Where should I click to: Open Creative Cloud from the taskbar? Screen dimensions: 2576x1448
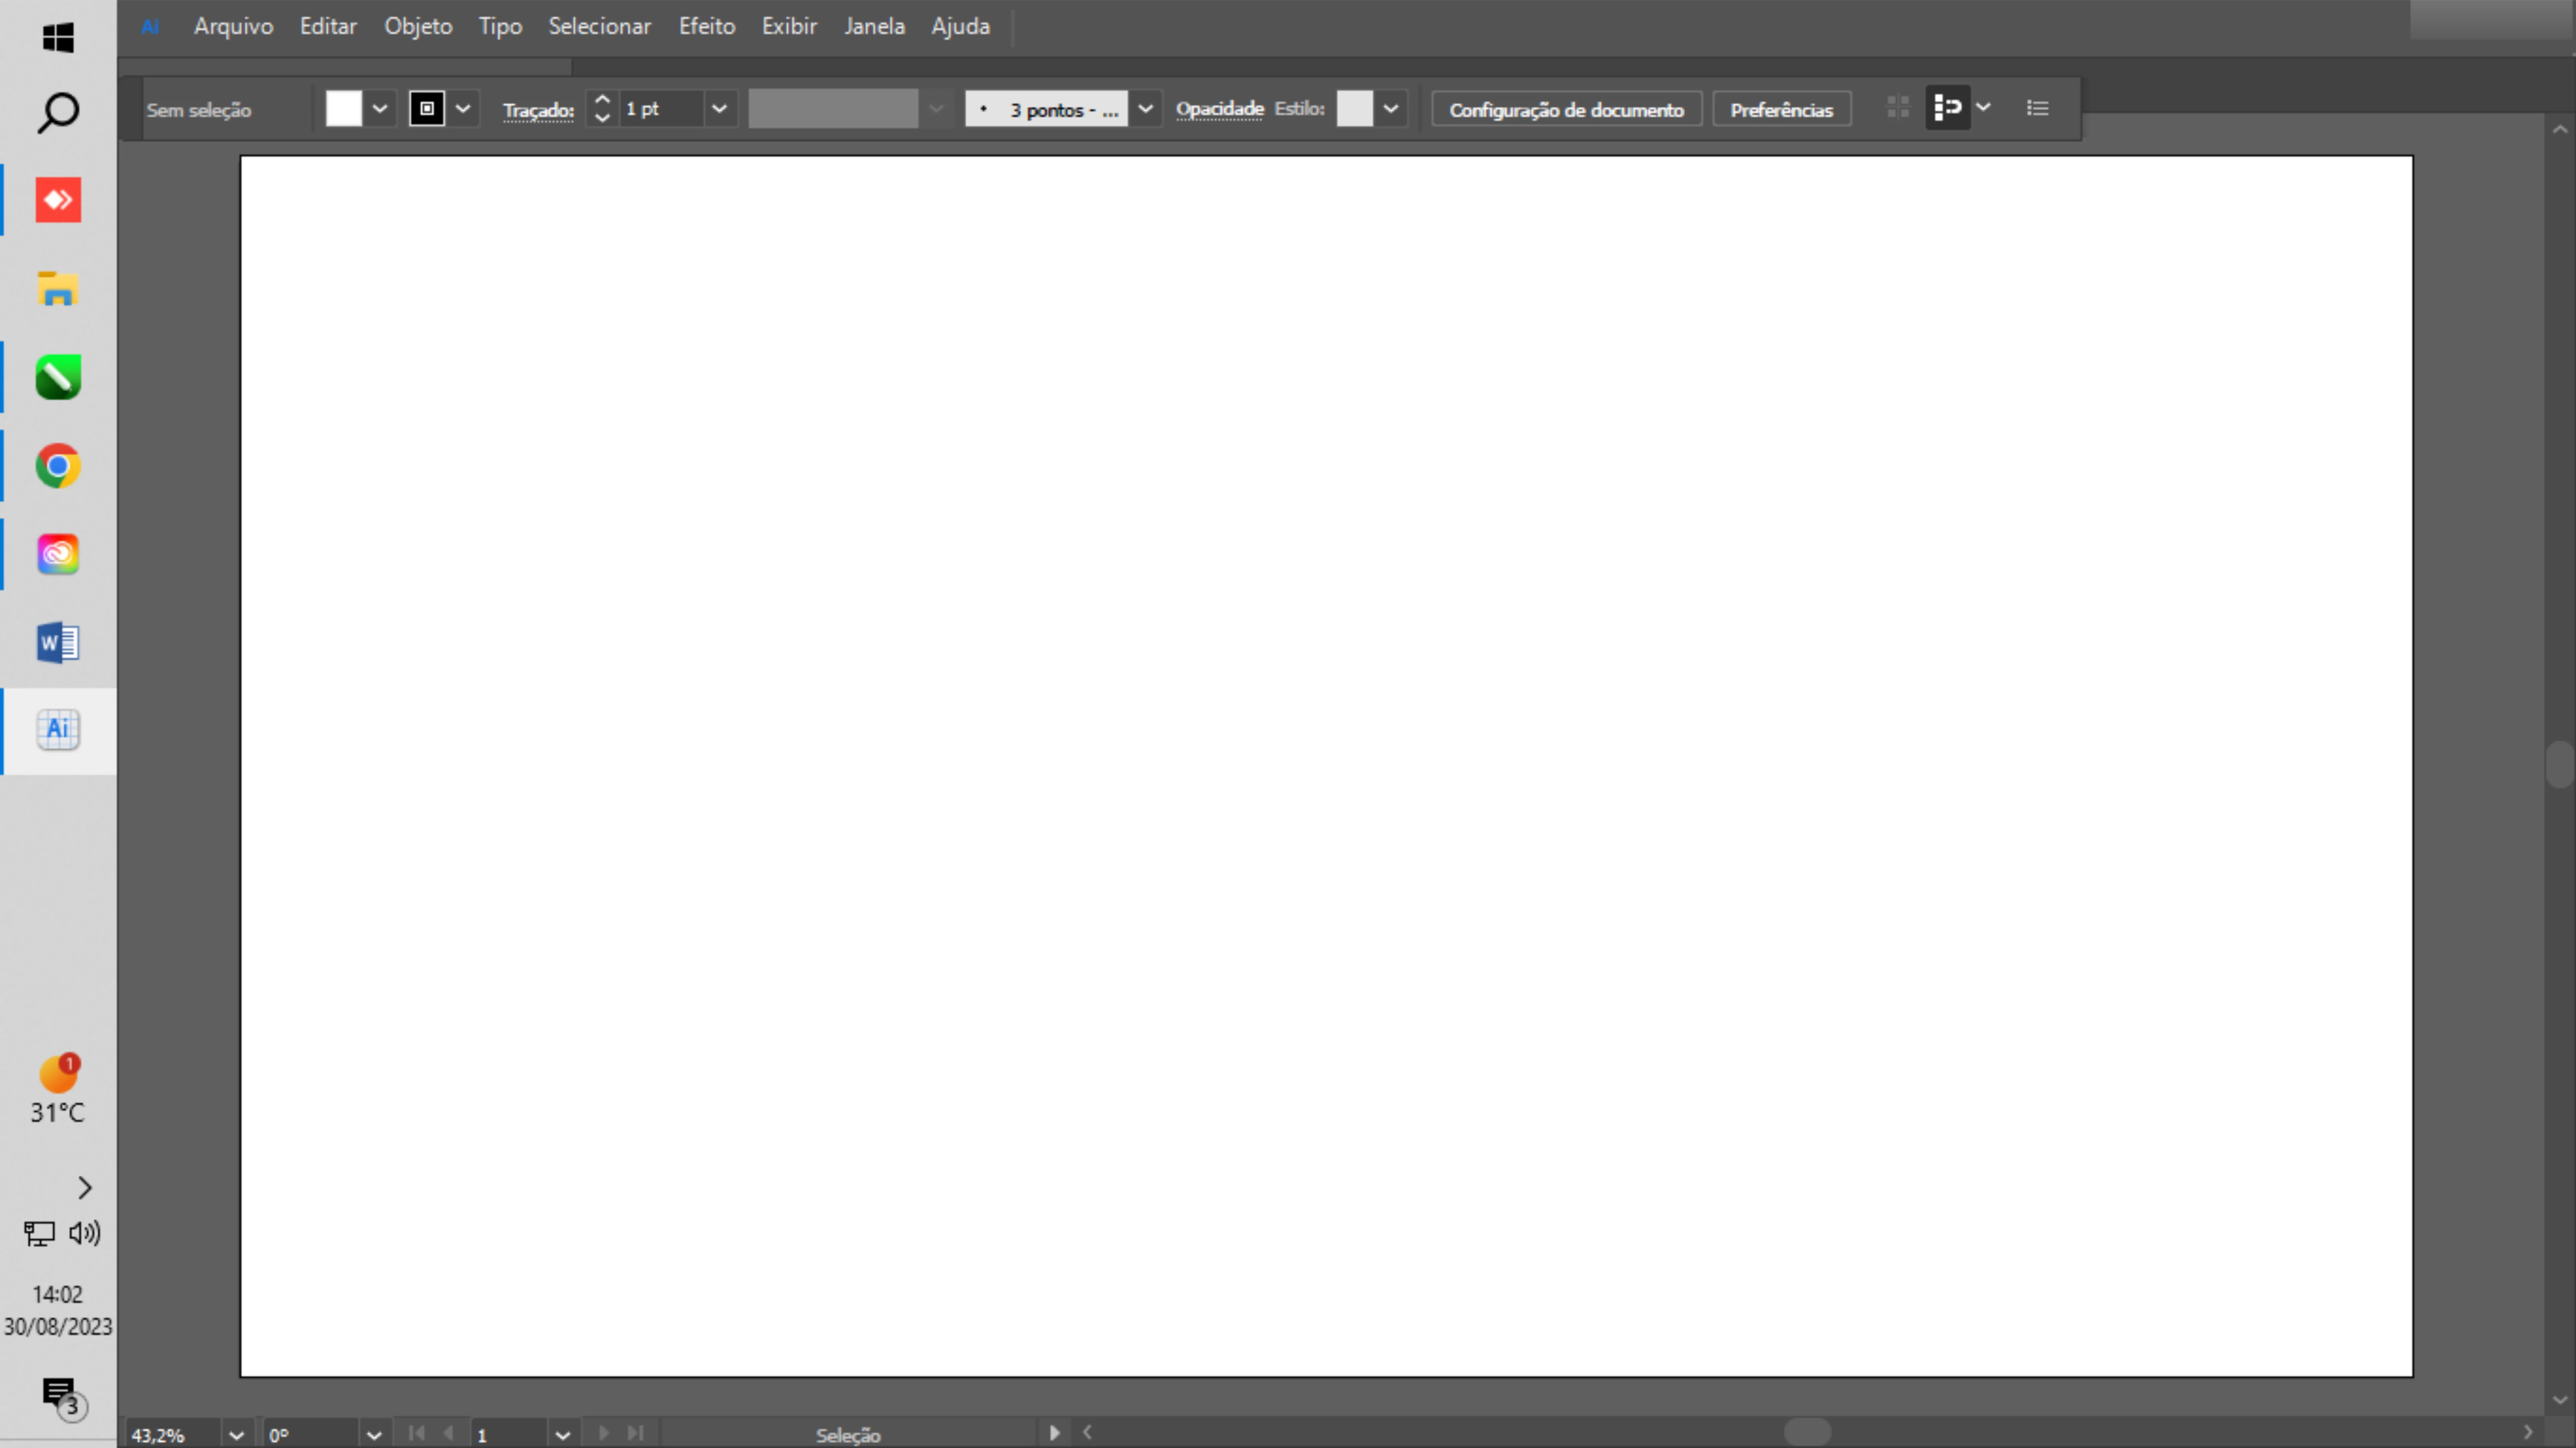pyautogui.click(x=58, y=554)
